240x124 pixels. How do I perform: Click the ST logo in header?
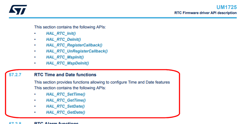click(18, 10)
